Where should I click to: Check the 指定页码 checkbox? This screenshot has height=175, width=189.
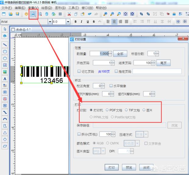[x=116, y=71]
